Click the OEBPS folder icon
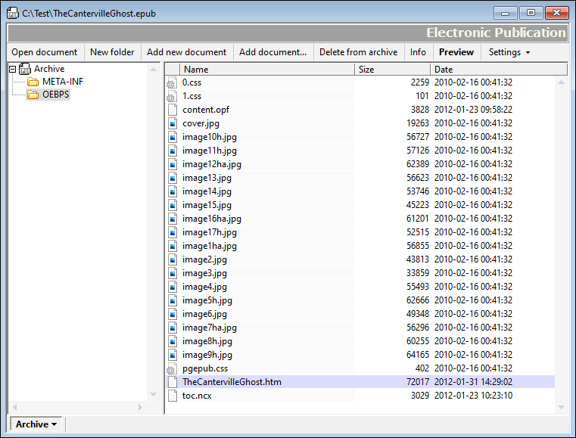The height and width of the screenshot is (438, 576). click(x=33, y=95)
